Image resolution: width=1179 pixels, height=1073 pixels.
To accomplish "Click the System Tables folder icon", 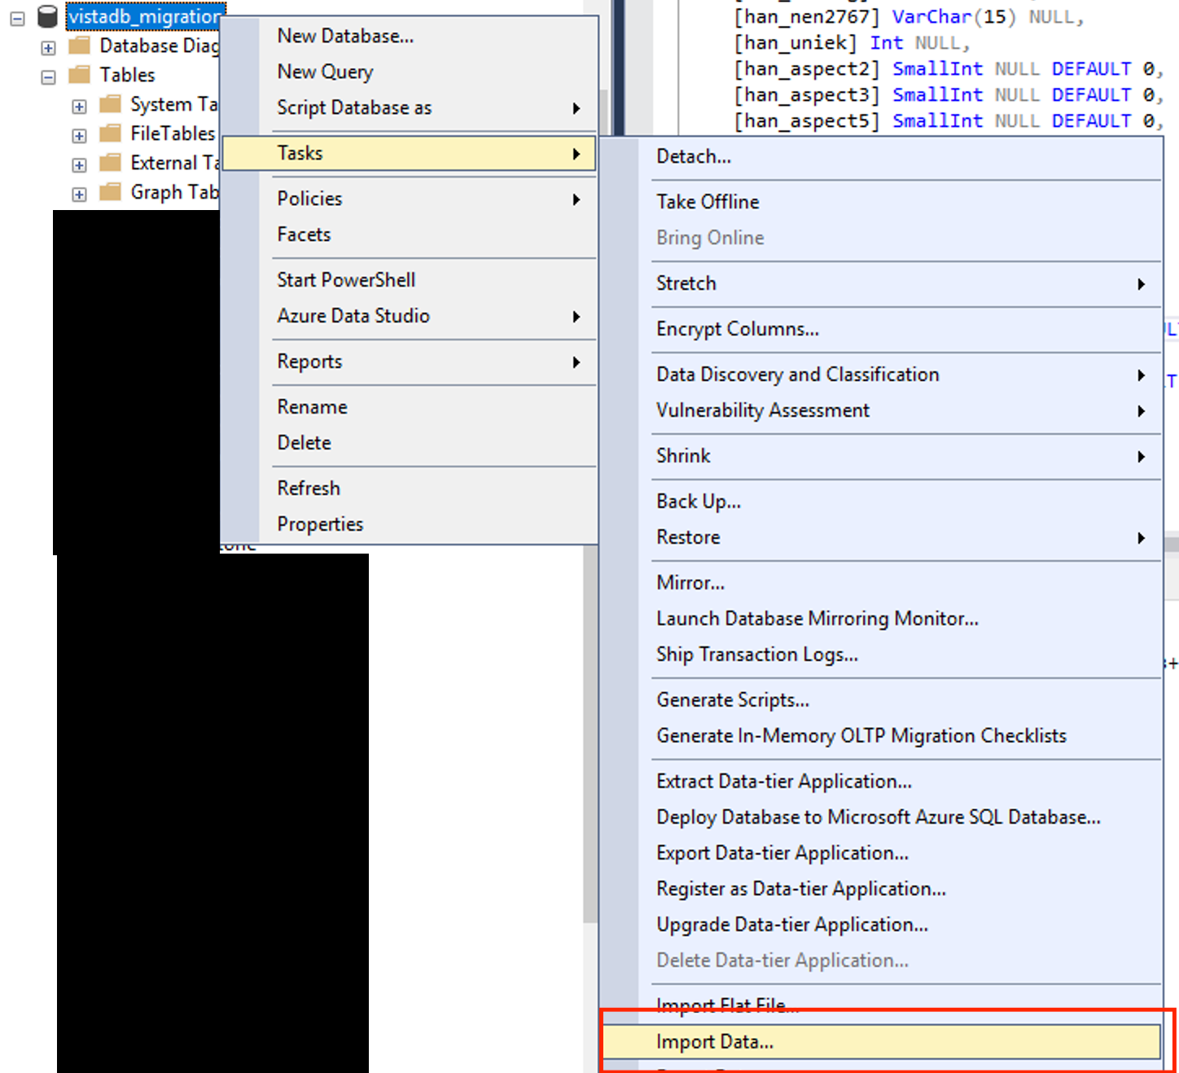I will pyautogui.click(x=110, y=104).
